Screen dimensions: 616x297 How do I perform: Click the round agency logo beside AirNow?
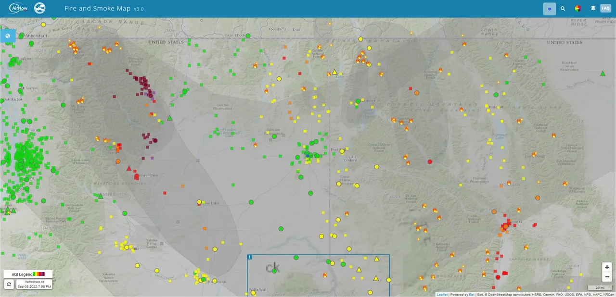pos(40,9)
